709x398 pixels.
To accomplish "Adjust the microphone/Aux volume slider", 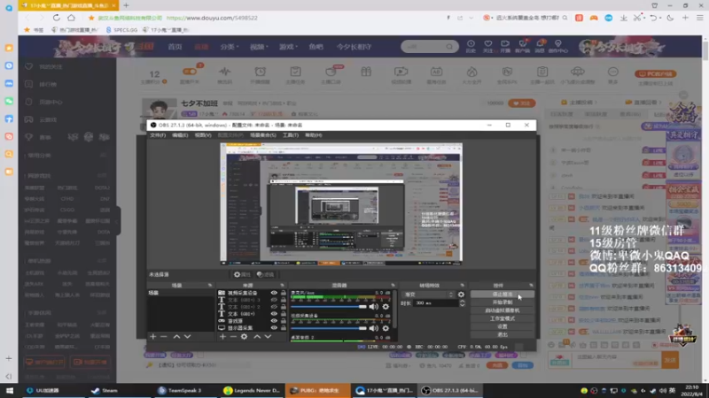I will tap(328, 307).
